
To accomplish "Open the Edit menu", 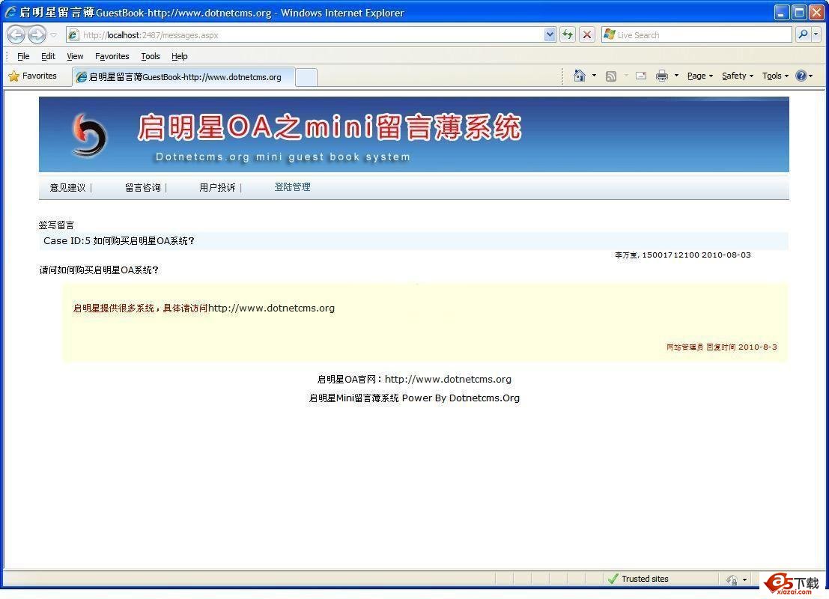I will click(x=48, y=56).
